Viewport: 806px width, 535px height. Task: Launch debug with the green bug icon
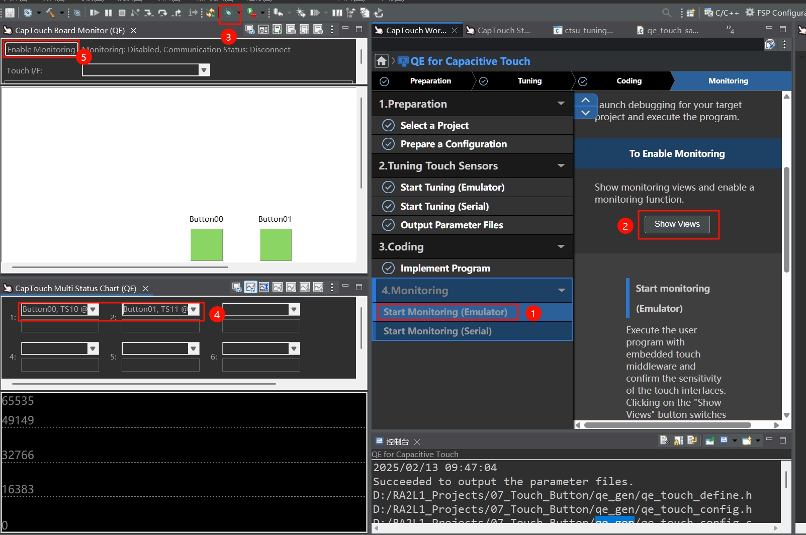[x=228, y=13]
